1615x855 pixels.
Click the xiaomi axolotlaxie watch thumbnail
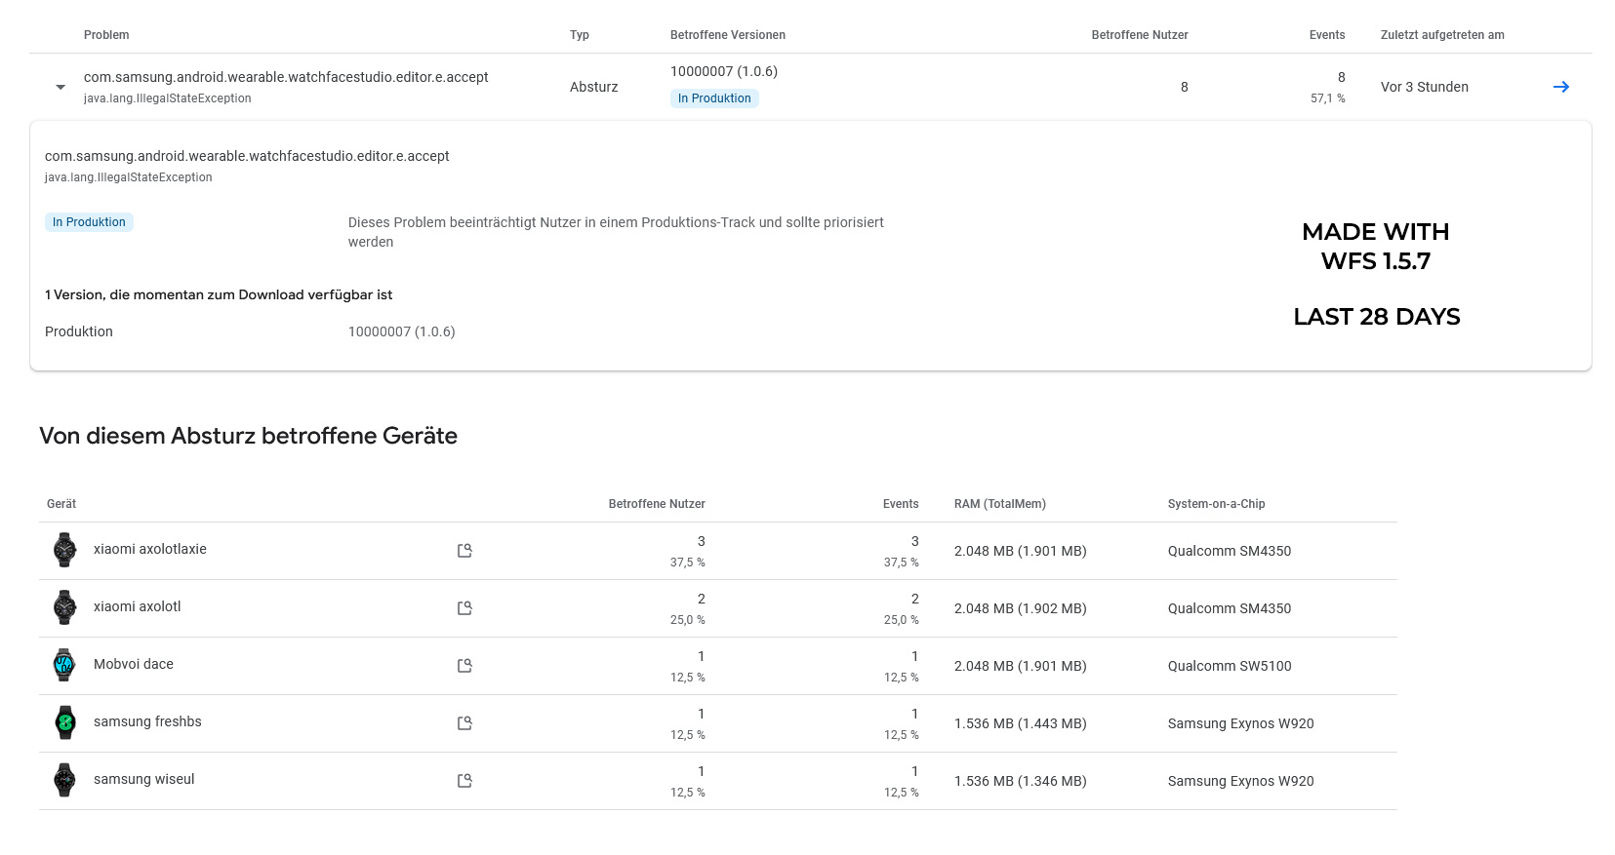coord(64,550)
